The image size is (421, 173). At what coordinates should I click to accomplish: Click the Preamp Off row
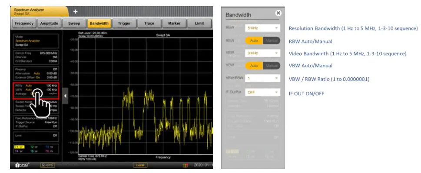click(36, 69)
